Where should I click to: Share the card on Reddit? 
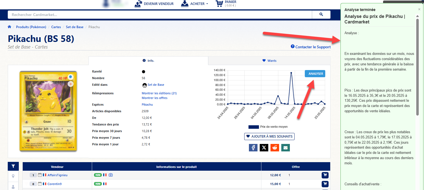pyautogui.click(x=275, y=148)
